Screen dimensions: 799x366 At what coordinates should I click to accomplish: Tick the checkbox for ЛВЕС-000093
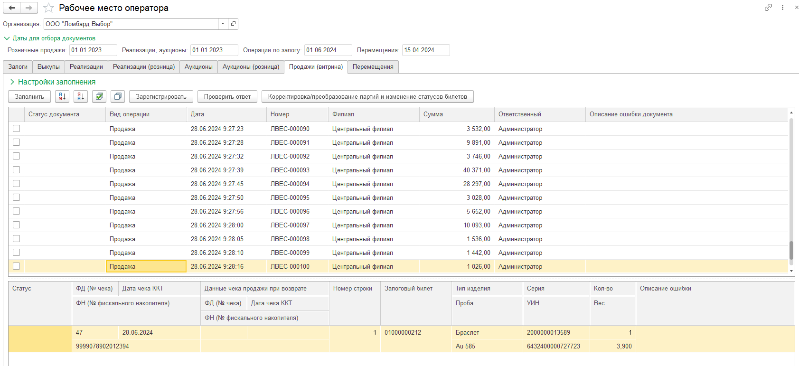[x=17, y=170]
